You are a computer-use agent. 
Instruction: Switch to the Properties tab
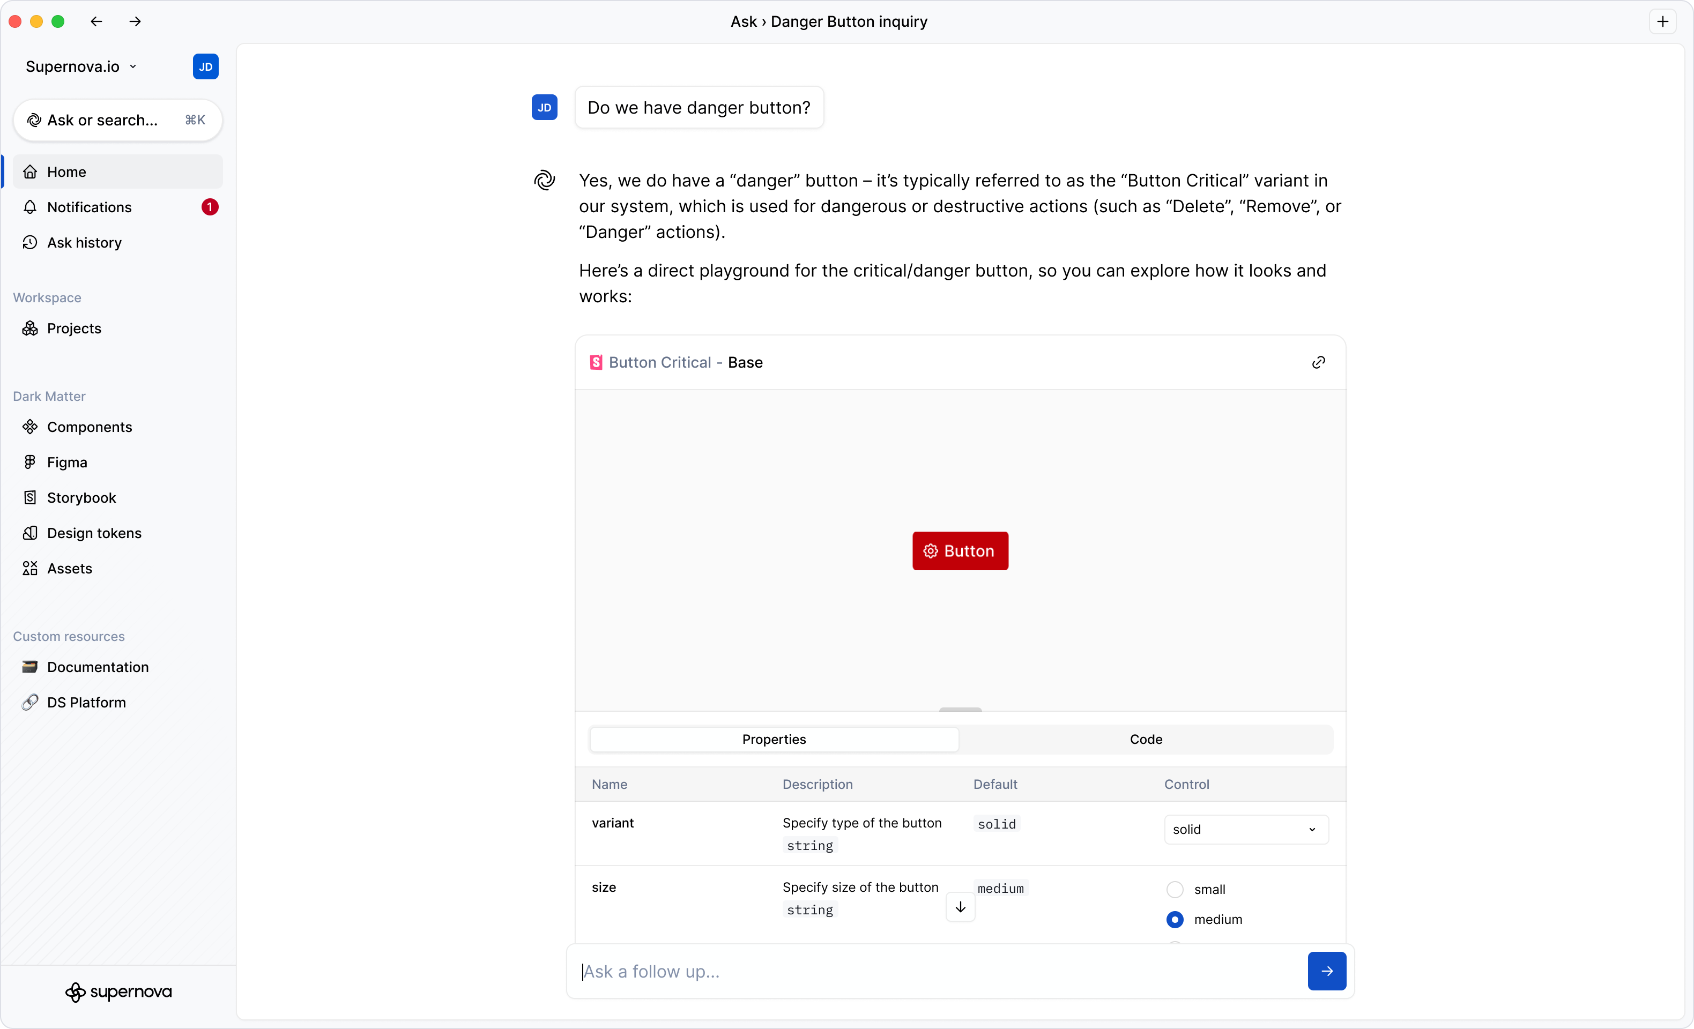pos(774,739)
